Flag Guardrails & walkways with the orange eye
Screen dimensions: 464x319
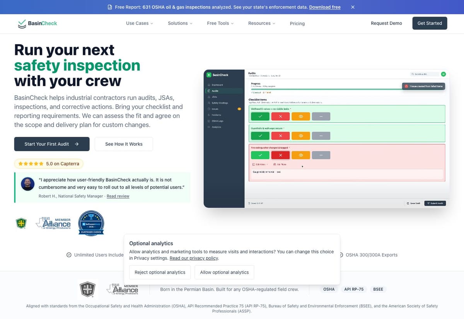pos(301,136)
